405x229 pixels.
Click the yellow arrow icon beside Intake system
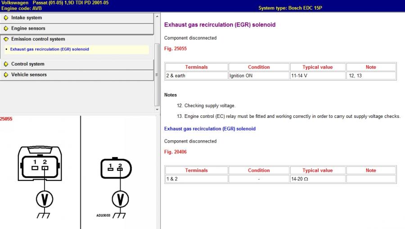pos(6,18)
